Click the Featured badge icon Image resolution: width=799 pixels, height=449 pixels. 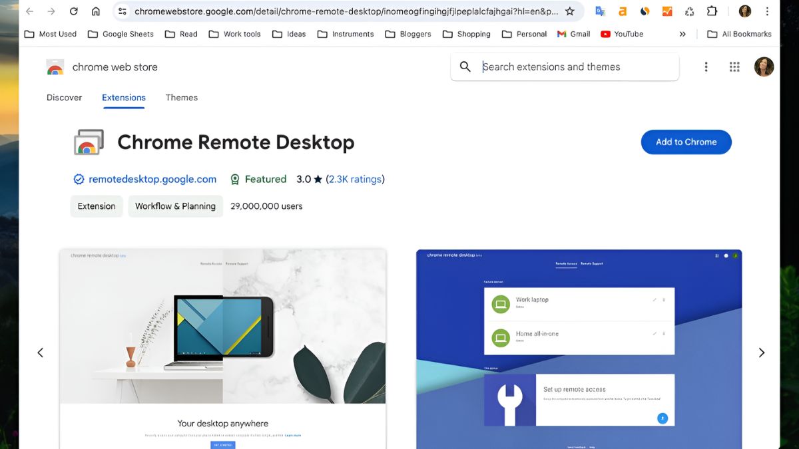(234, 179)
